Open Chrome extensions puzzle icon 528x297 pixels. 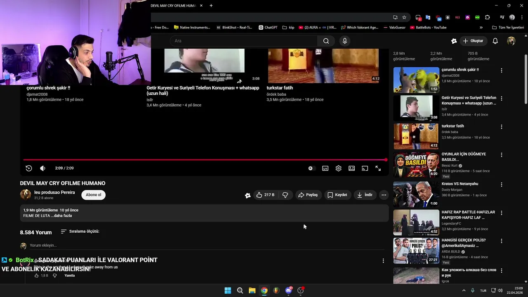(x=488, y=17)
